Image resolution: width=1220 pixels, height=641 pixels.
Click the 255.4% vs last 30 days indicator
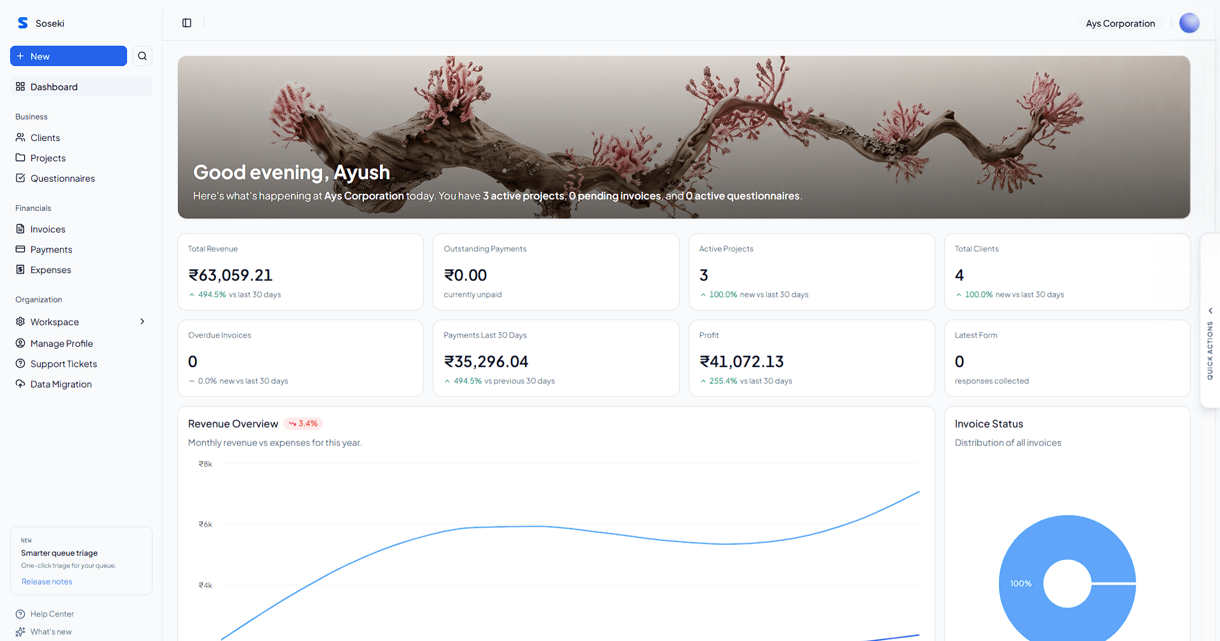tap(746, 381)
